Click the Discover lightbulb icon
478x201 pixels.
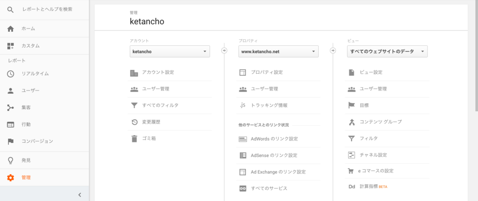10,160
